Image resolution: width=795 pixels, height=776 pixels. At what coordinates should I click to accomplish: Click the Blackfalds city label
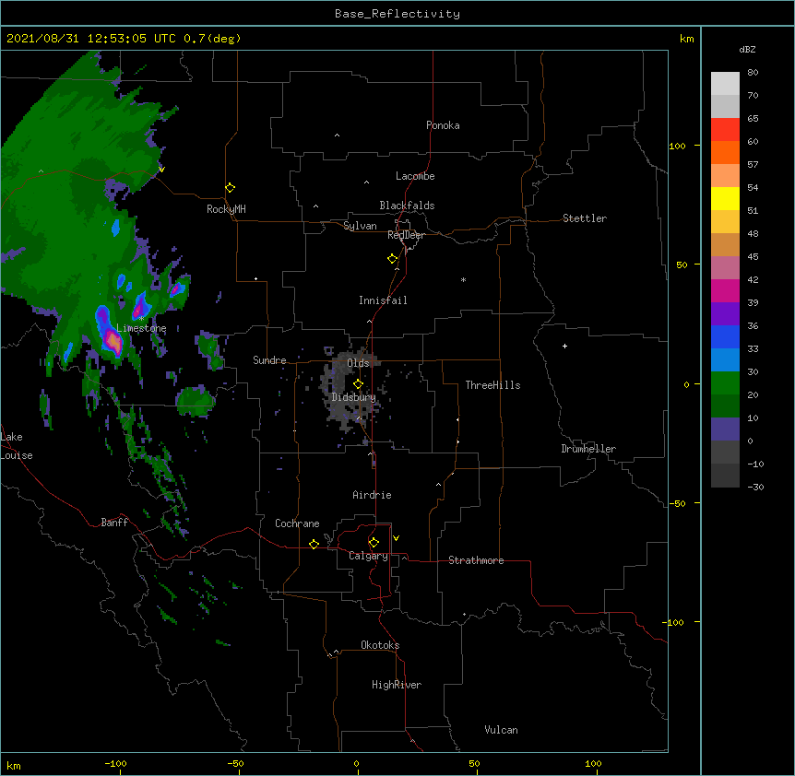pos(407,206)
